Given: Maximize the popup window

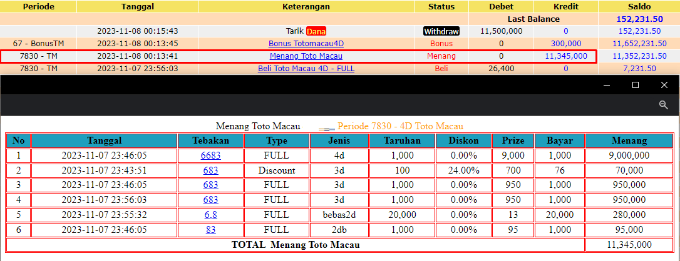Looking at the screenshot, I should coord(636,85).
